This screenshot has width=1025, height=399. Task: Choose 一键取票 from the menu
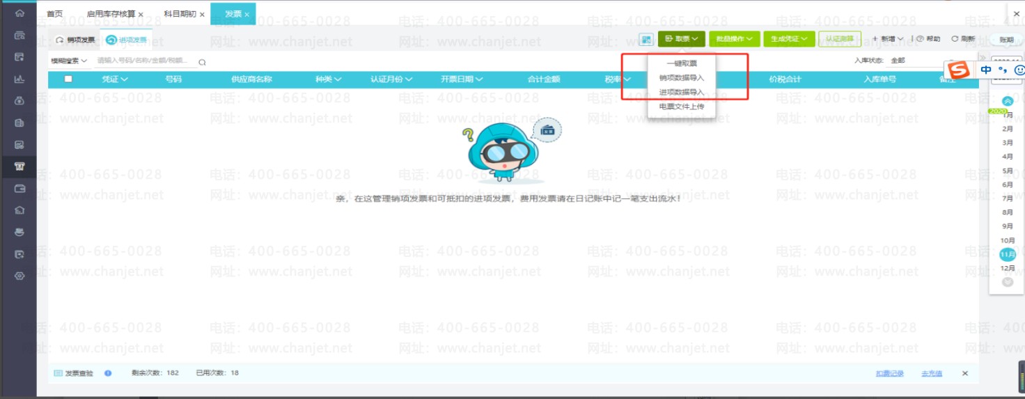[x=682, y=63]
